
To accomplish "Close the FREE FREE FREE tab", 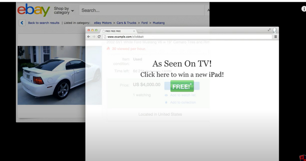I will pos(134,31).
